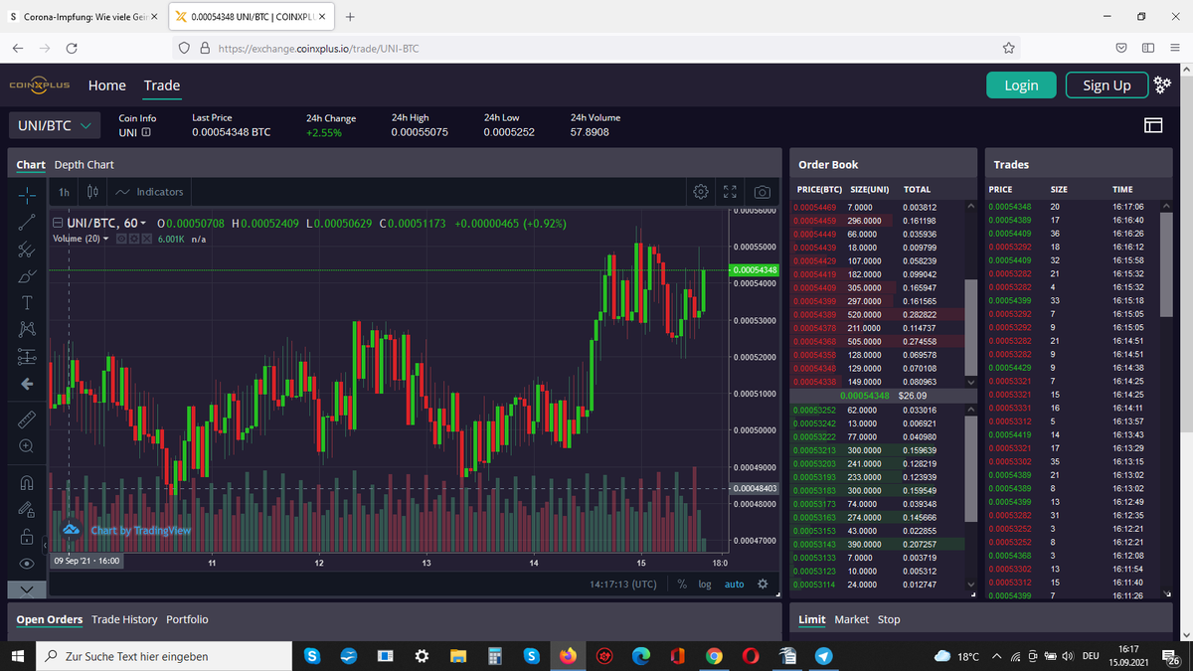The height and width of the screenshot is (671, 1193).
Task: Activate the text annotation tool
Action: click(x=28, y=301)
